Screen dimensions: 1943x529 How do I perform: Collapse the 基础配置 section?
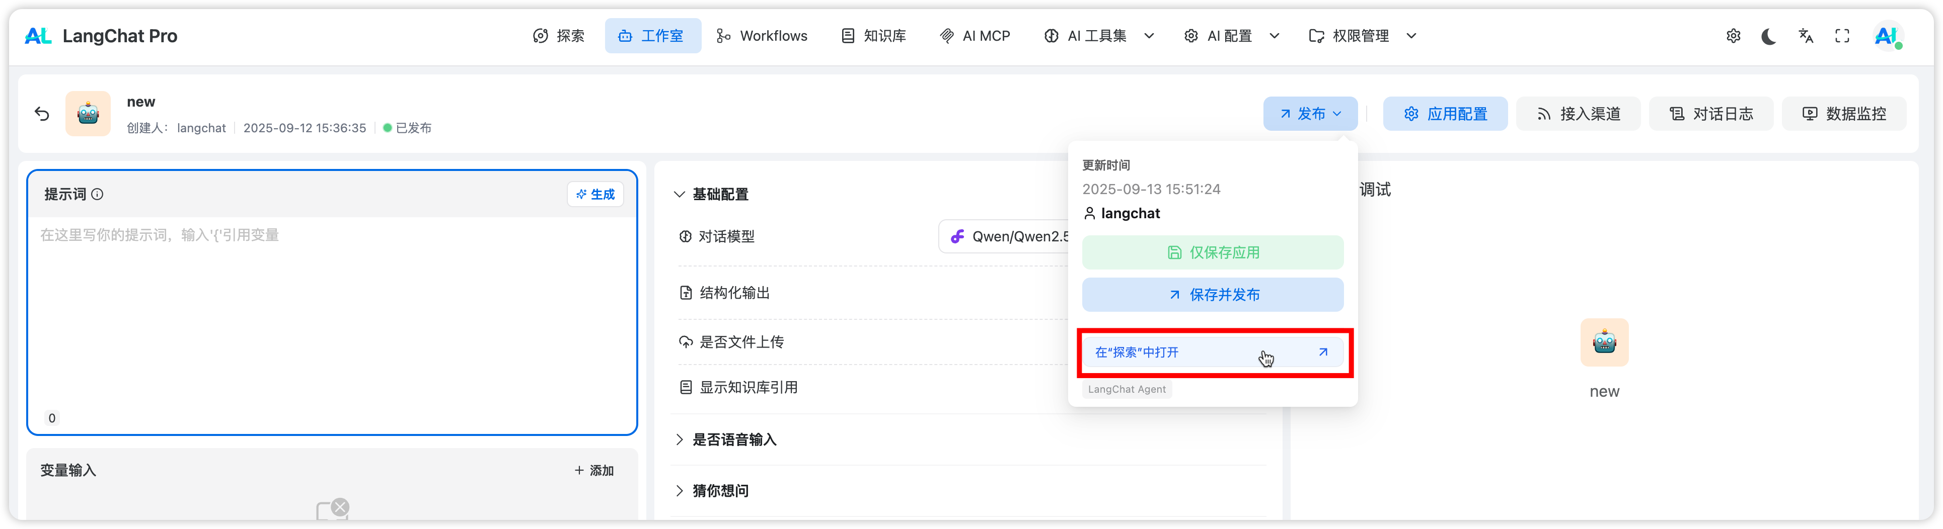(x=680, y=195)
